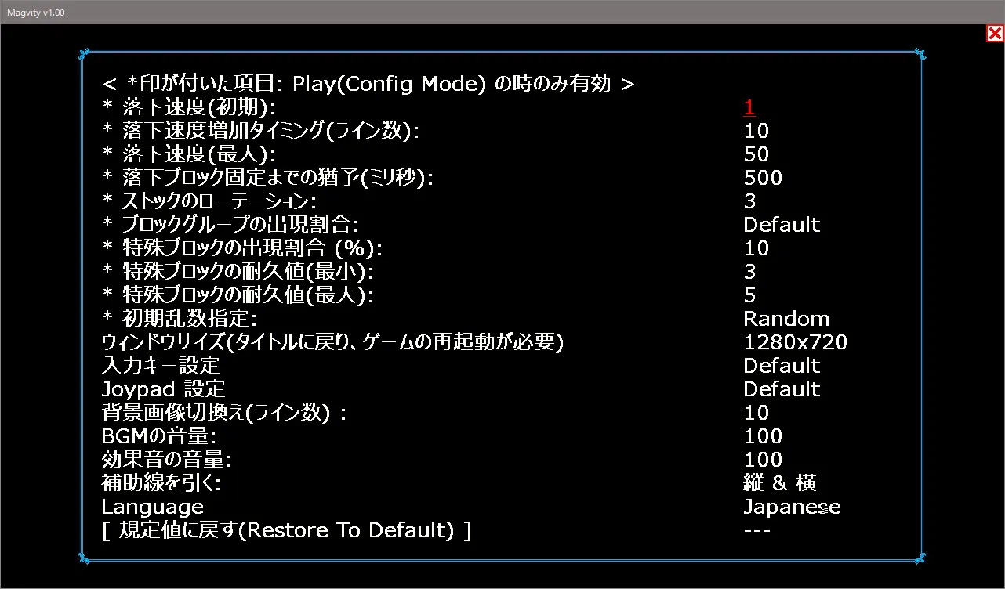
Task: Click the value 5 for max durability
Action: pyautogui.click(x=750, y=295)
